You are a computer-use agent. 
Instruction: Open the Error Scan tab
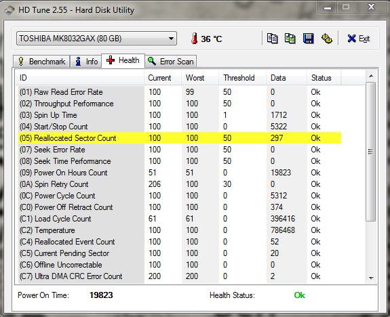tap(171, 62)
